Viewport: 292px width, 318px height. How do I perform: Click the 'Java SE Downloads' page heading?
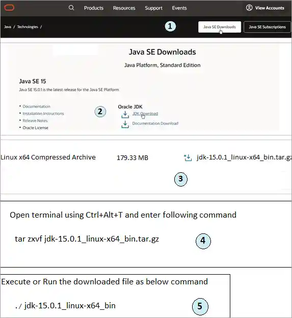[162, 52]
